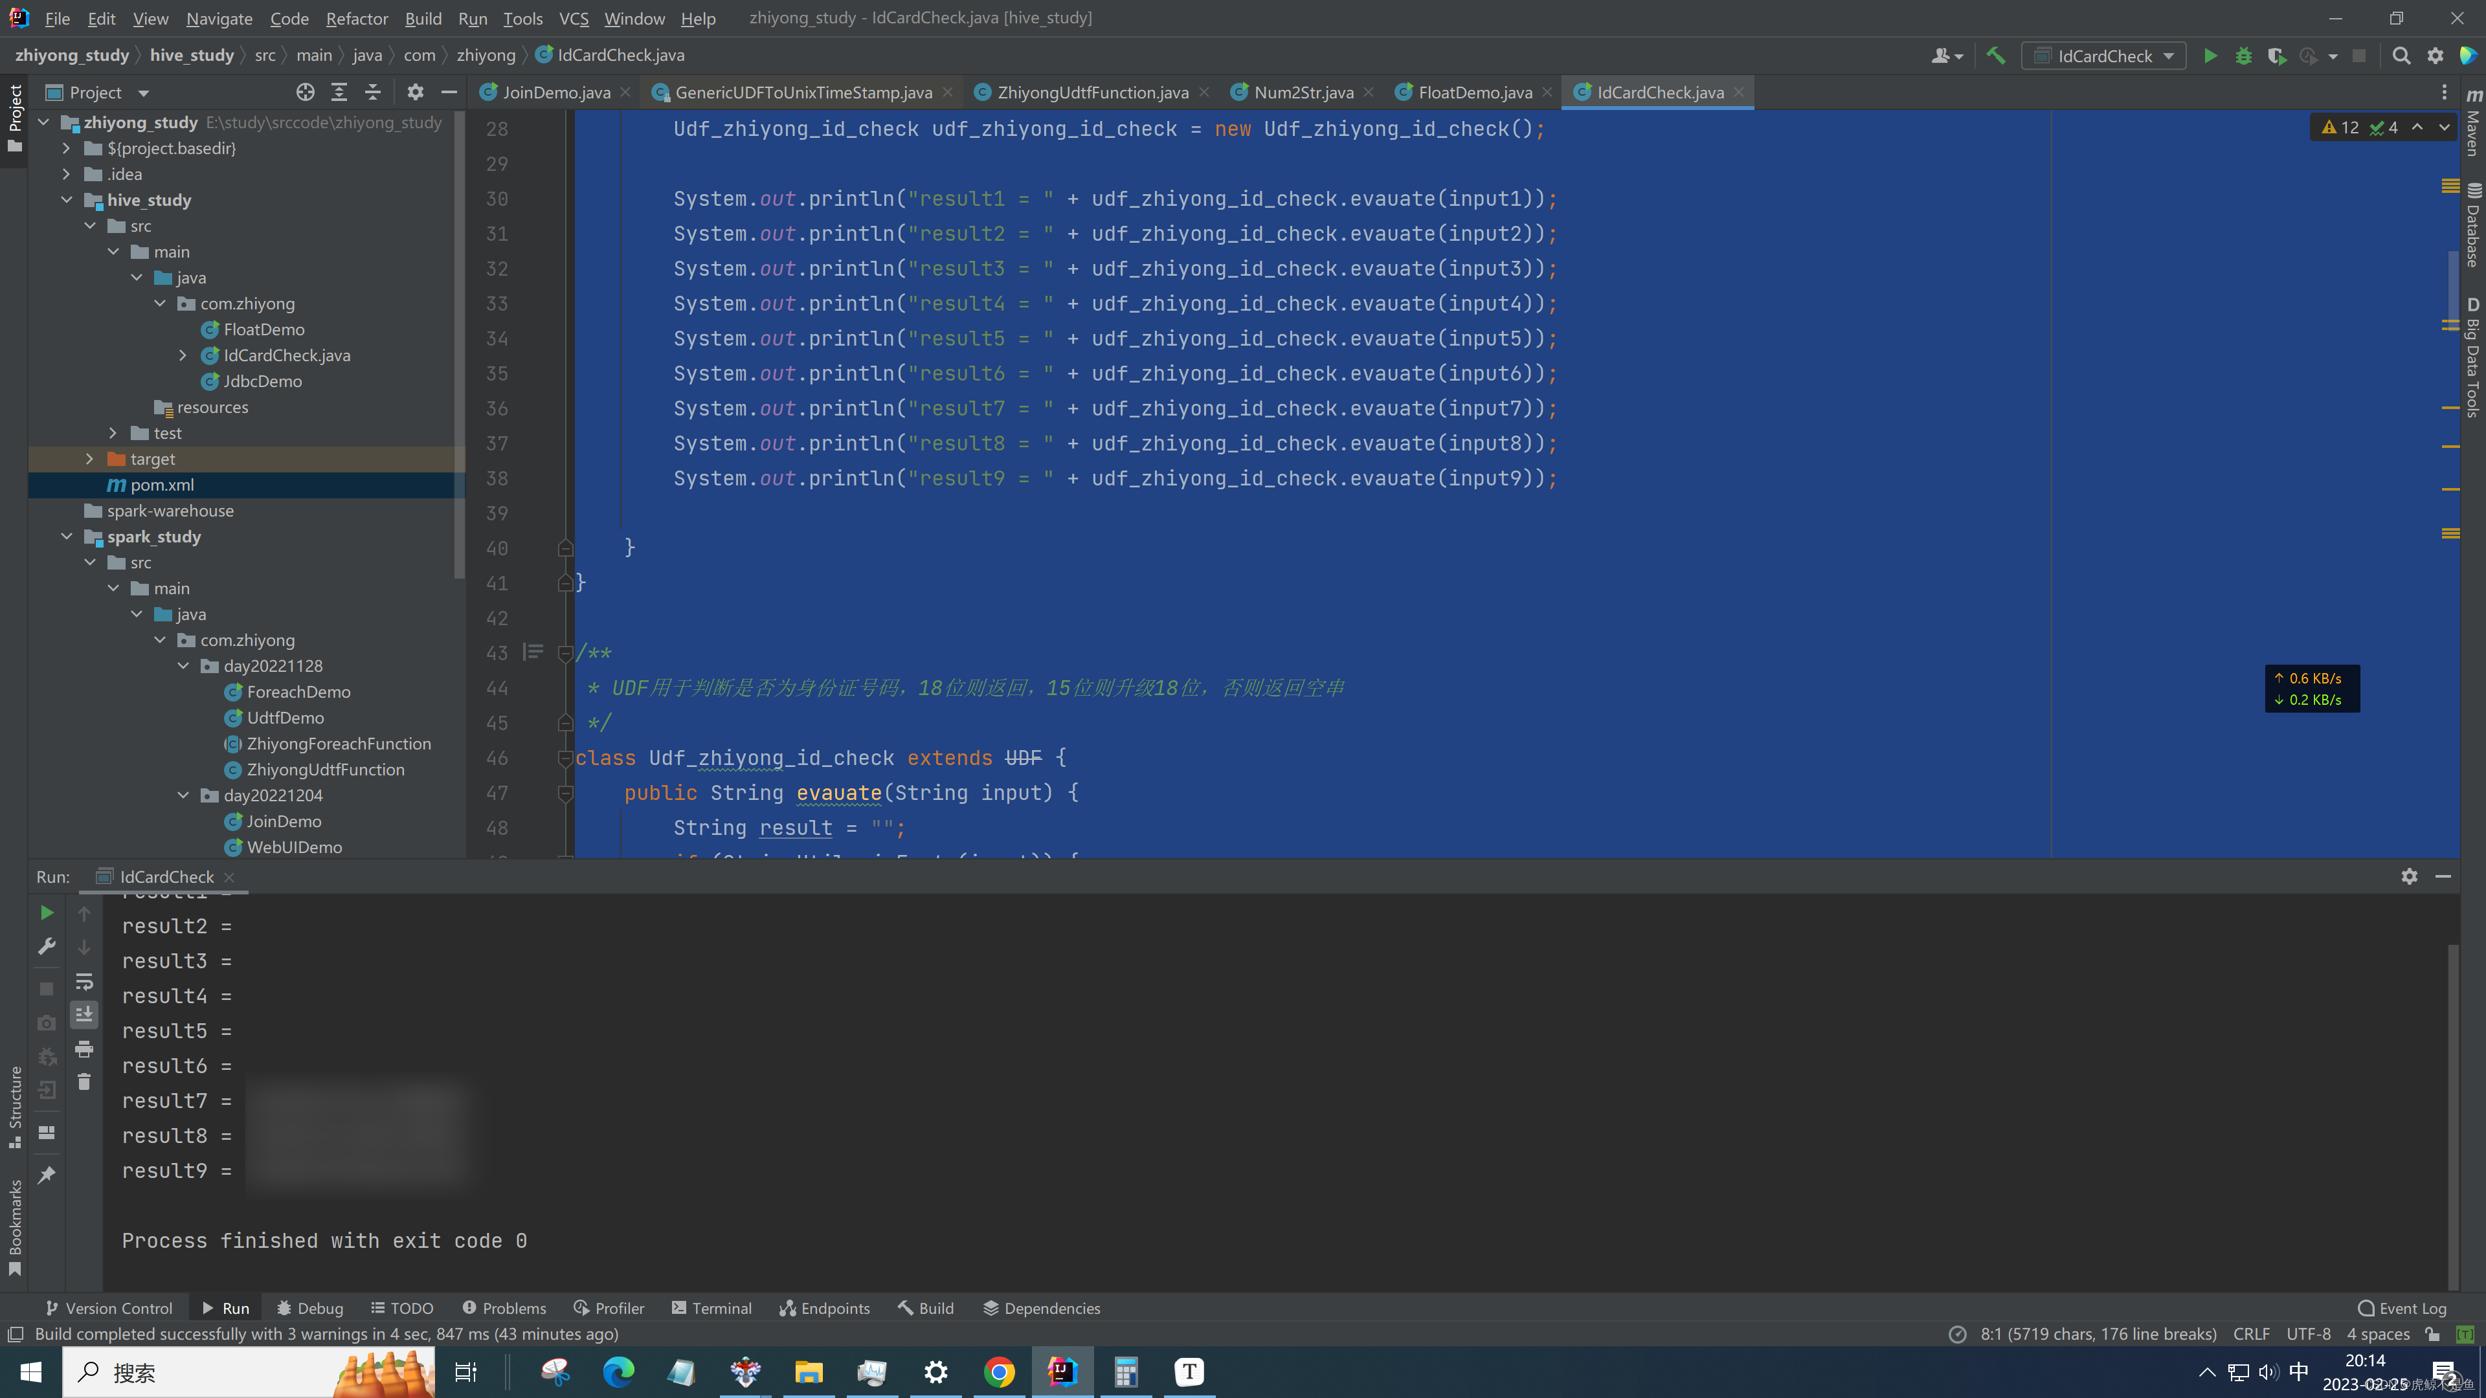Image resolution: width=2486 pixels, height=1398 pixels.
Task: Open Maven tool window from right sidebar
Action: coord(2474,124)
